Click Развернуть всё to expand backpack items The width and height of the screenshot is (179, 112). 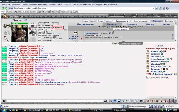pos(121,29)
